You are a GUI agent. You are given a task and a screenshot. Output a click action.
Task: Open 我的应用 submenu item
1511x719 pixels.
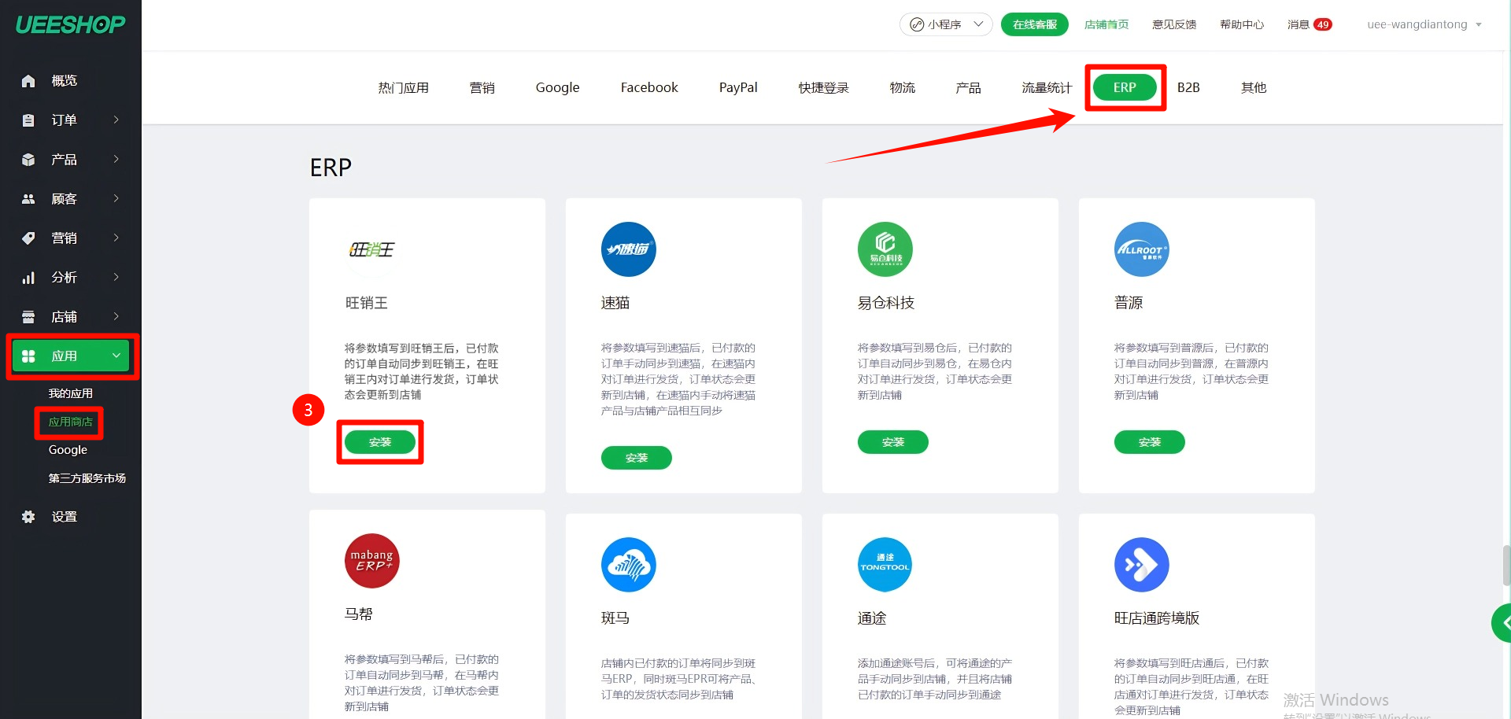click(x=71, y=393)
